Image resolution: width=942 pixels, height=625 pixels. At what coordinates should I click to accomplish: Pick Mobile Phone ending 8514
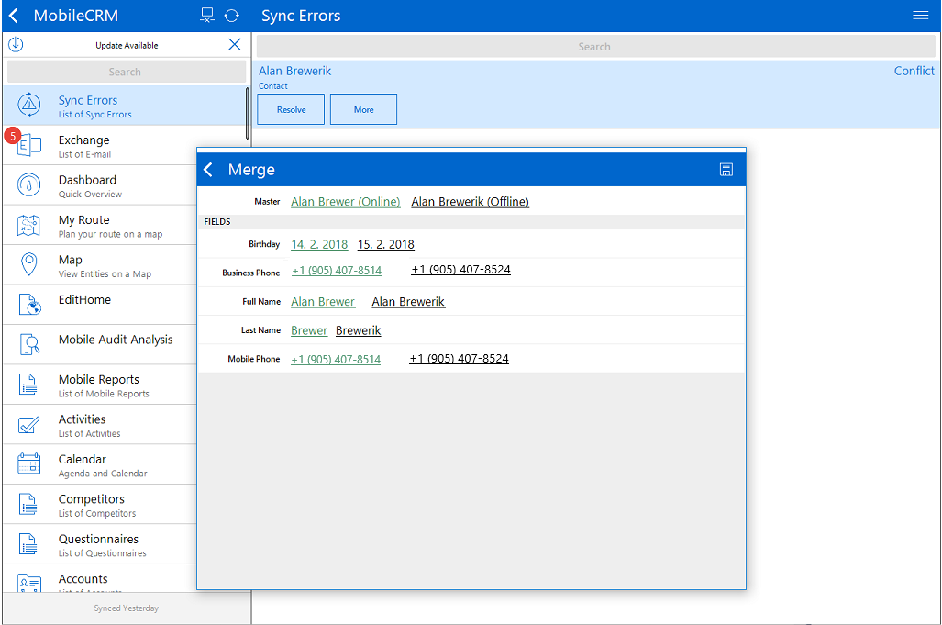(x=336, y=360)
